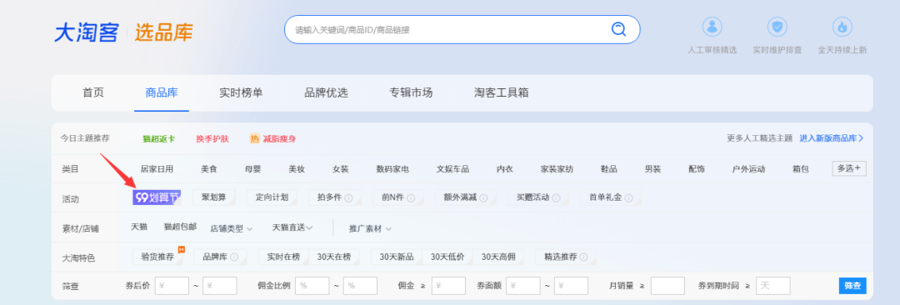Viewport: 900px width, 305px height.
Task: Switch to the 商品库 tab
Action: (162, 92)
